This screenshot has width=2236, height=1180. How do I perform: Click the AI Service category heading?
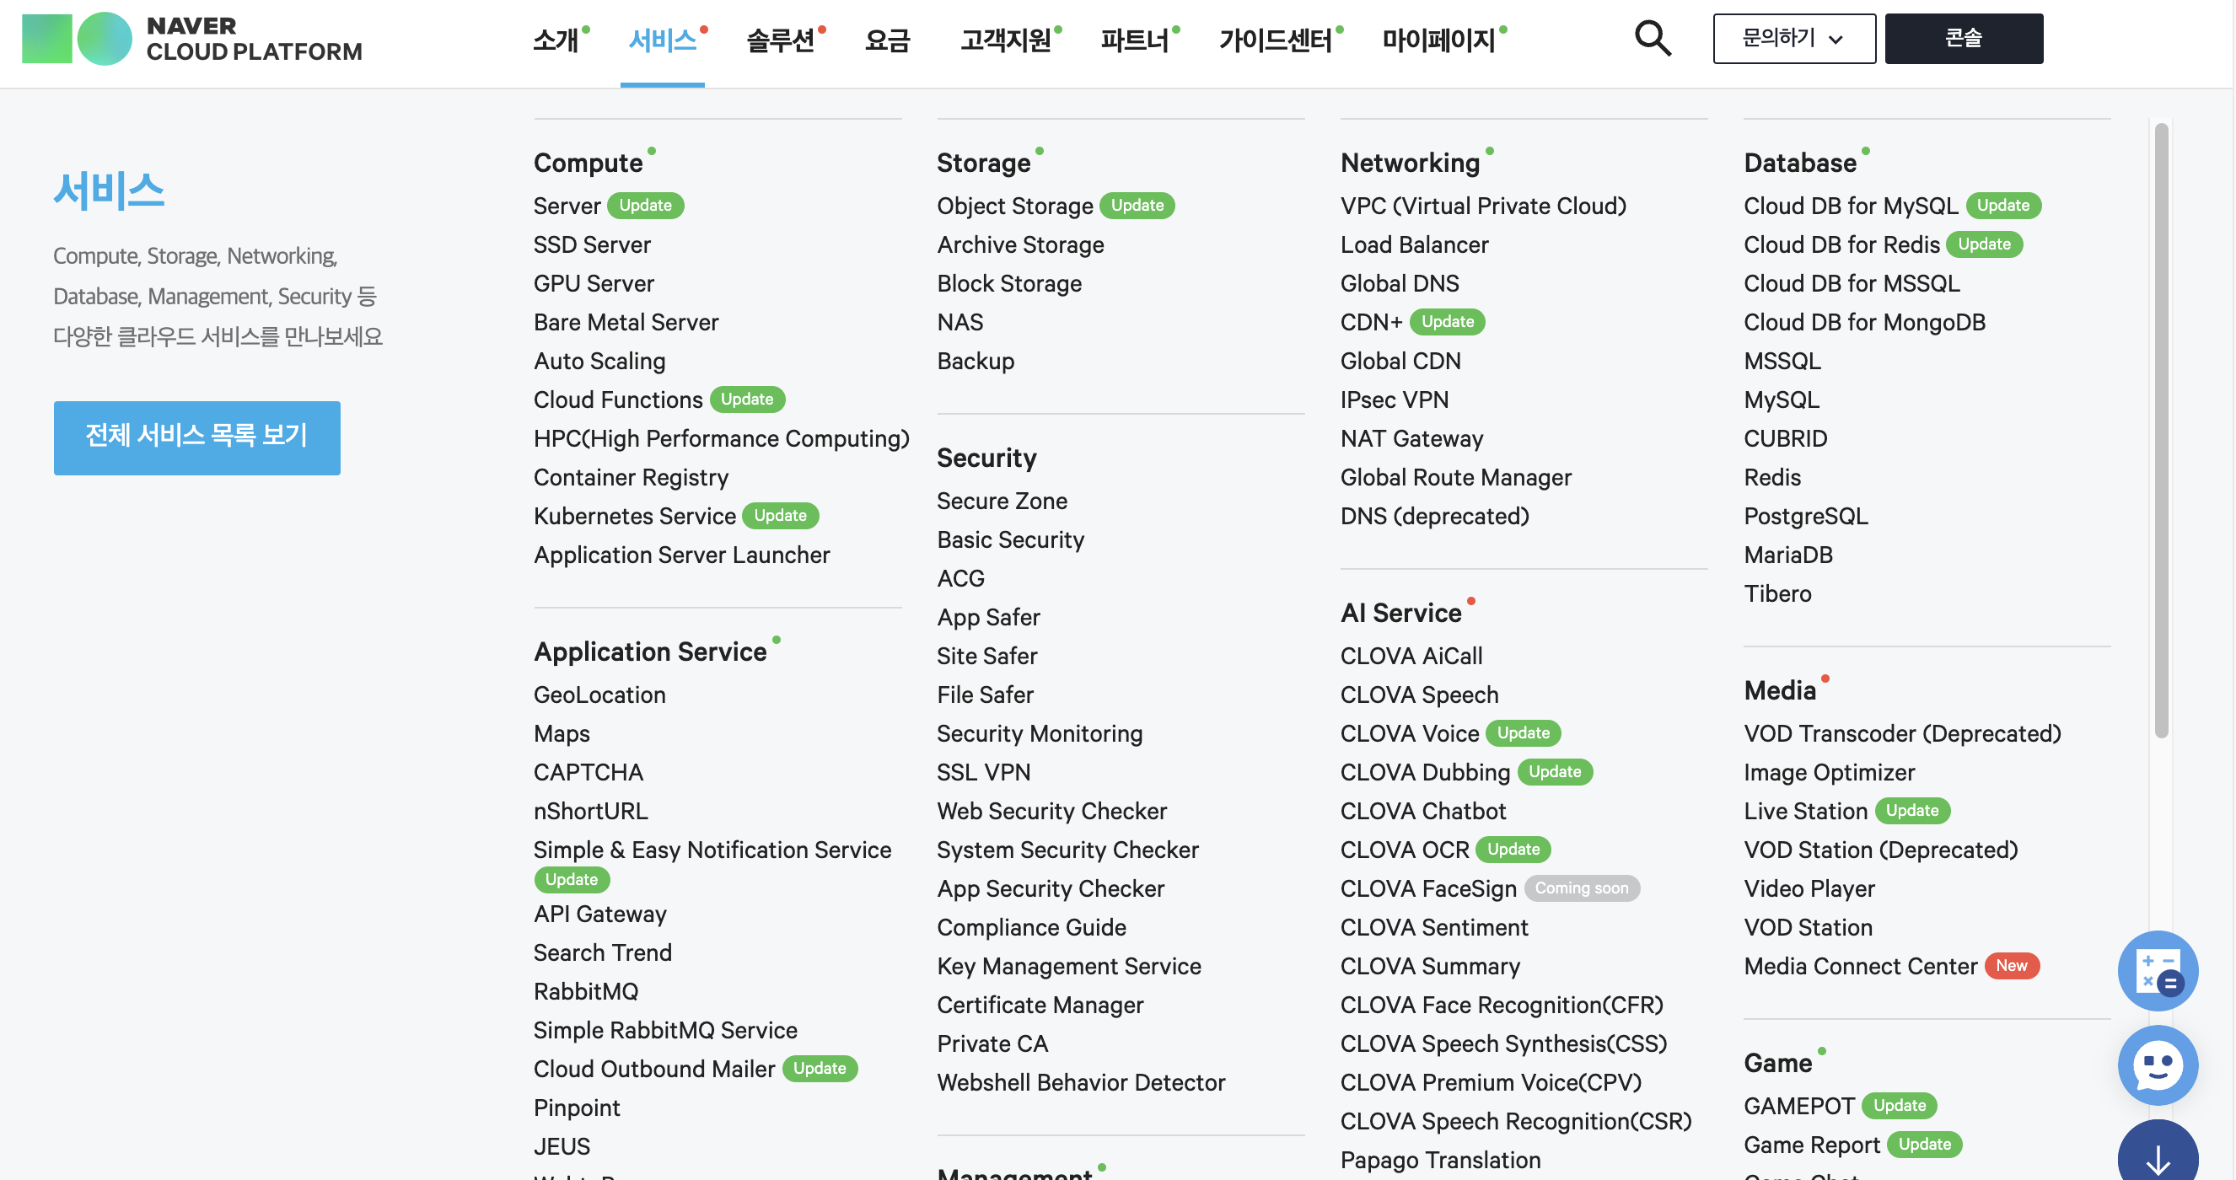click(x=1400, y=614)
